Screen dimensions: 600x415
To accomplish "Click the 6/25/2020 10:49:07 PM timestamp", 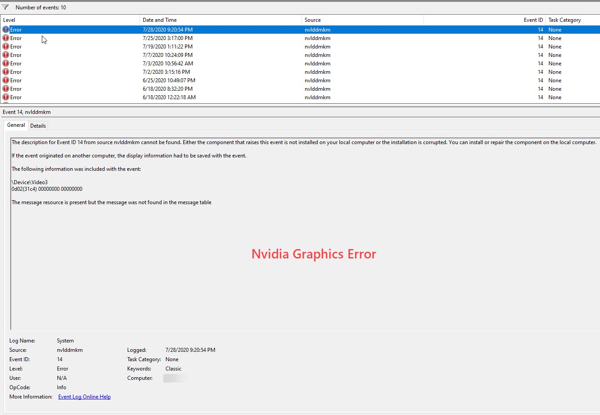I will point(169,81).
